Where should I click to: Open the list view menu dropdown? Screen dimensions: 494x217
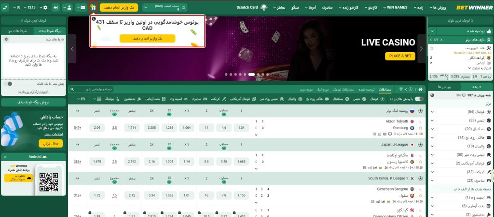(97, 99)
